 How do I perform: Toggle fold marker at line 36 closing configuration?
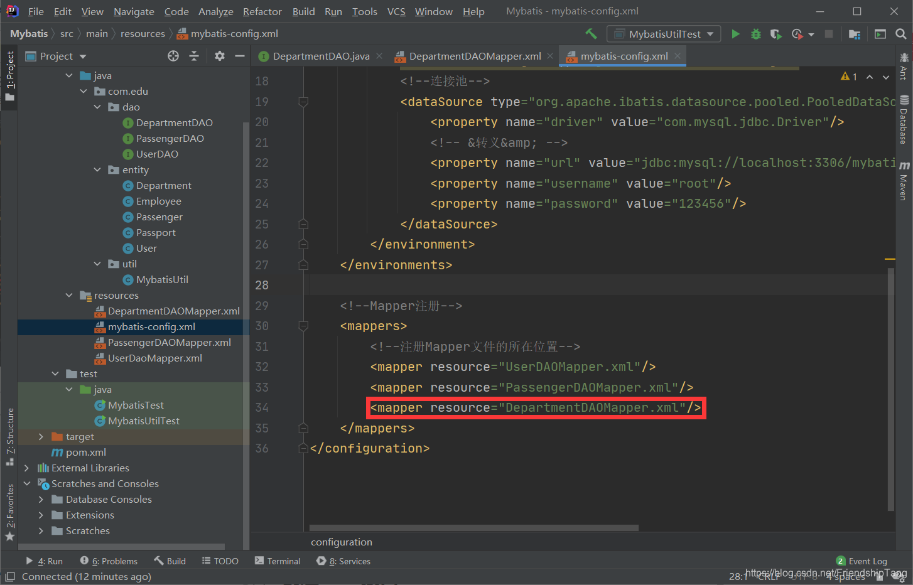point(303,448)
